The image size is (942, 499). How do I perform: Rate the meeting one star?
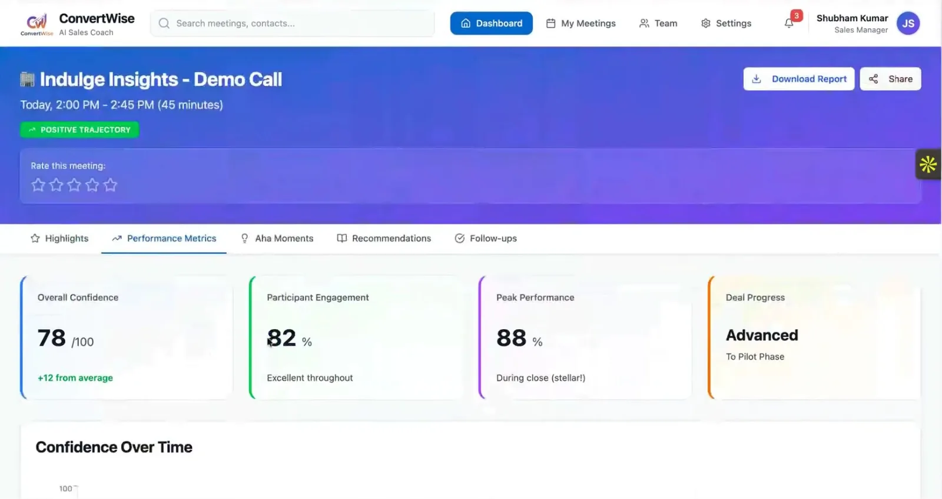point(38,185)
